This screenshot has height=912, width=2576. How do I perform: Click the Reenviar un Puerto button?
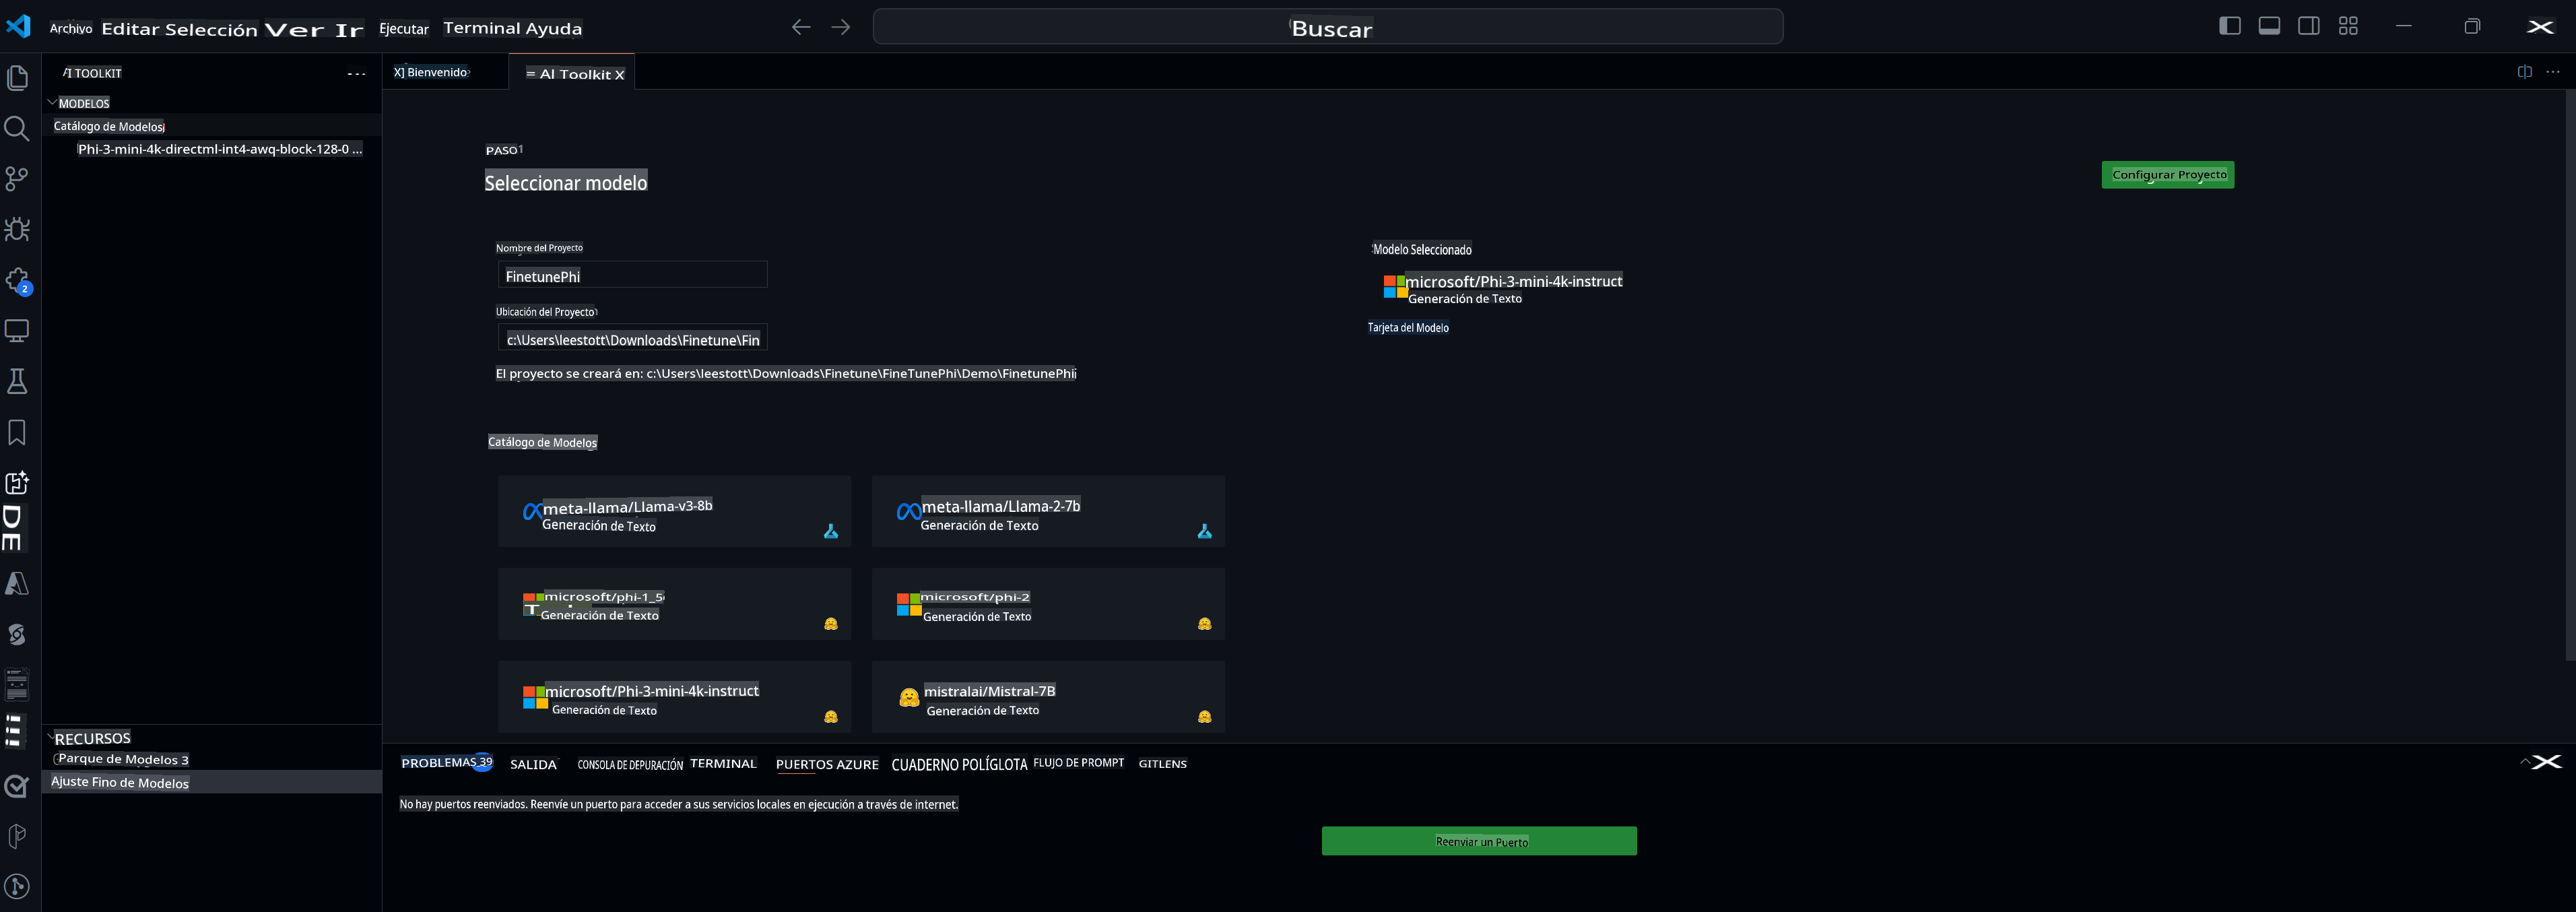coord(1479,840)
